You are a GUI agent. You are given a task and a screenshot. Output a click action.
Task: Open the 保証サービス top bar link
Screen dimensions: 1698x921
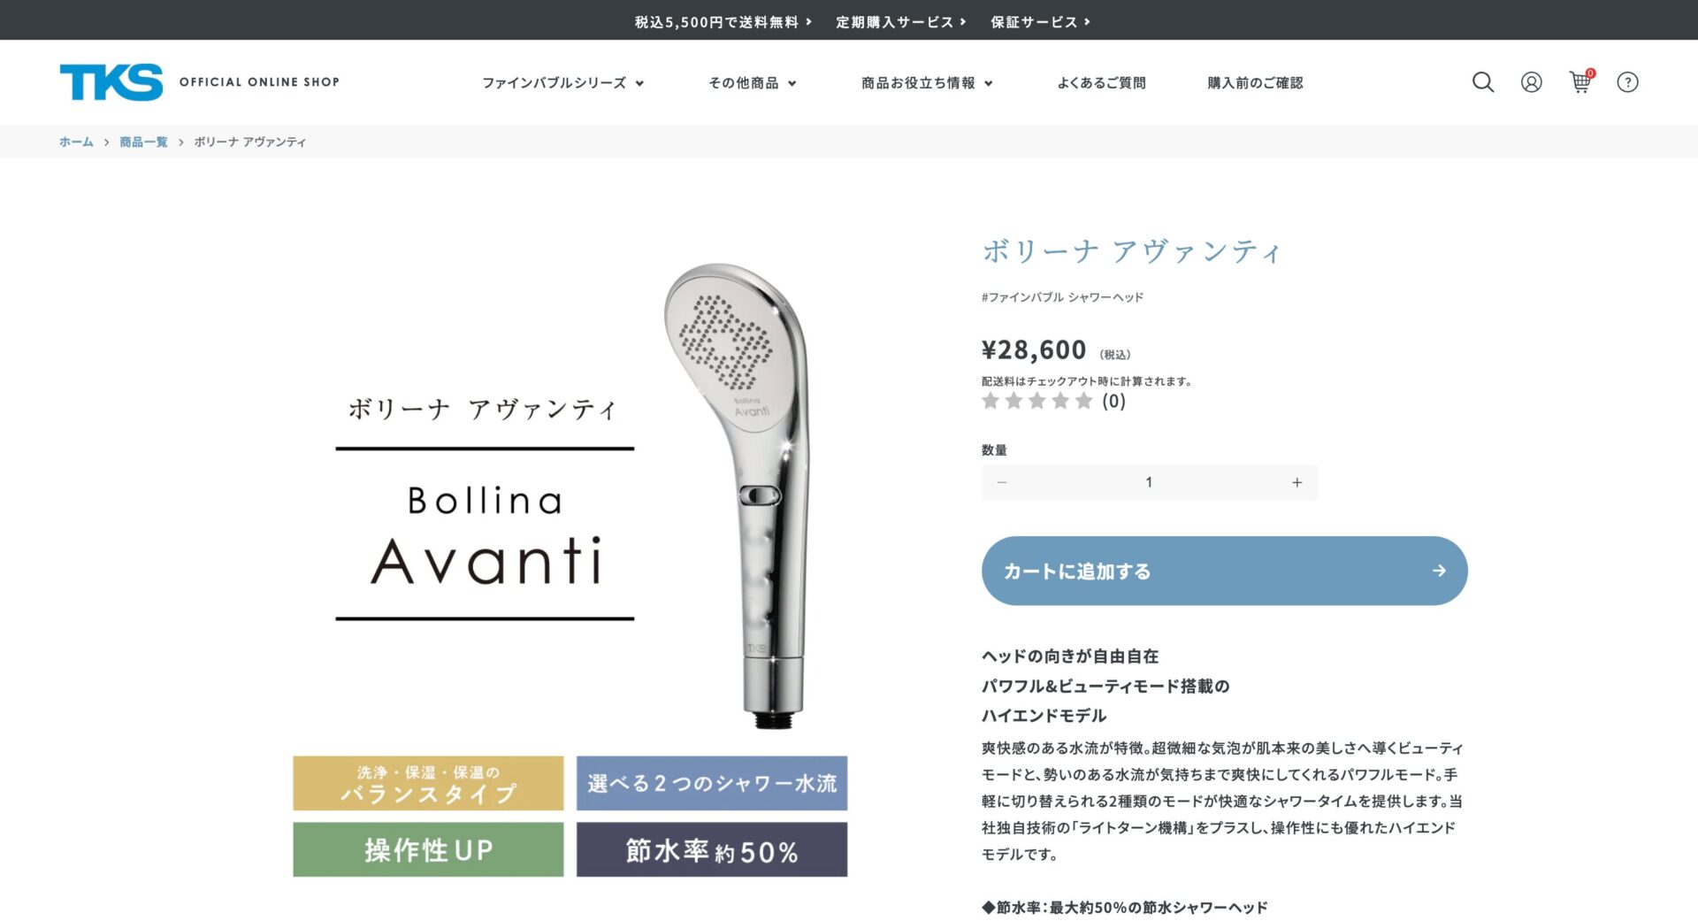point(1041,22)
